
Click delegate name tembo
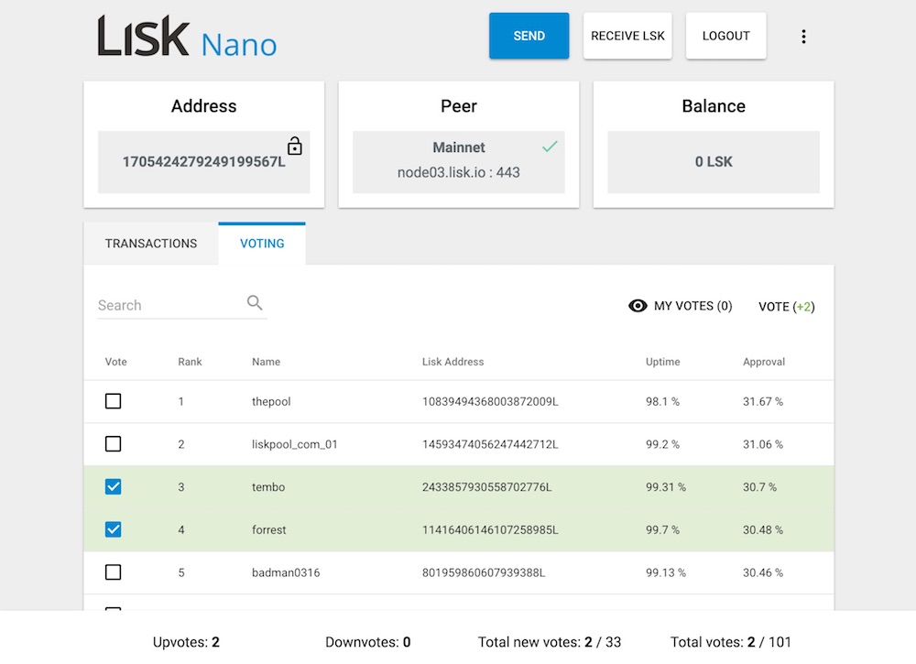pos(268,486)
